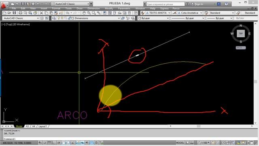Image resolution: width=259 pixels, height=146 pixels.
Task: Open Layer Properties Manager icon
Action: coord(54,18)
